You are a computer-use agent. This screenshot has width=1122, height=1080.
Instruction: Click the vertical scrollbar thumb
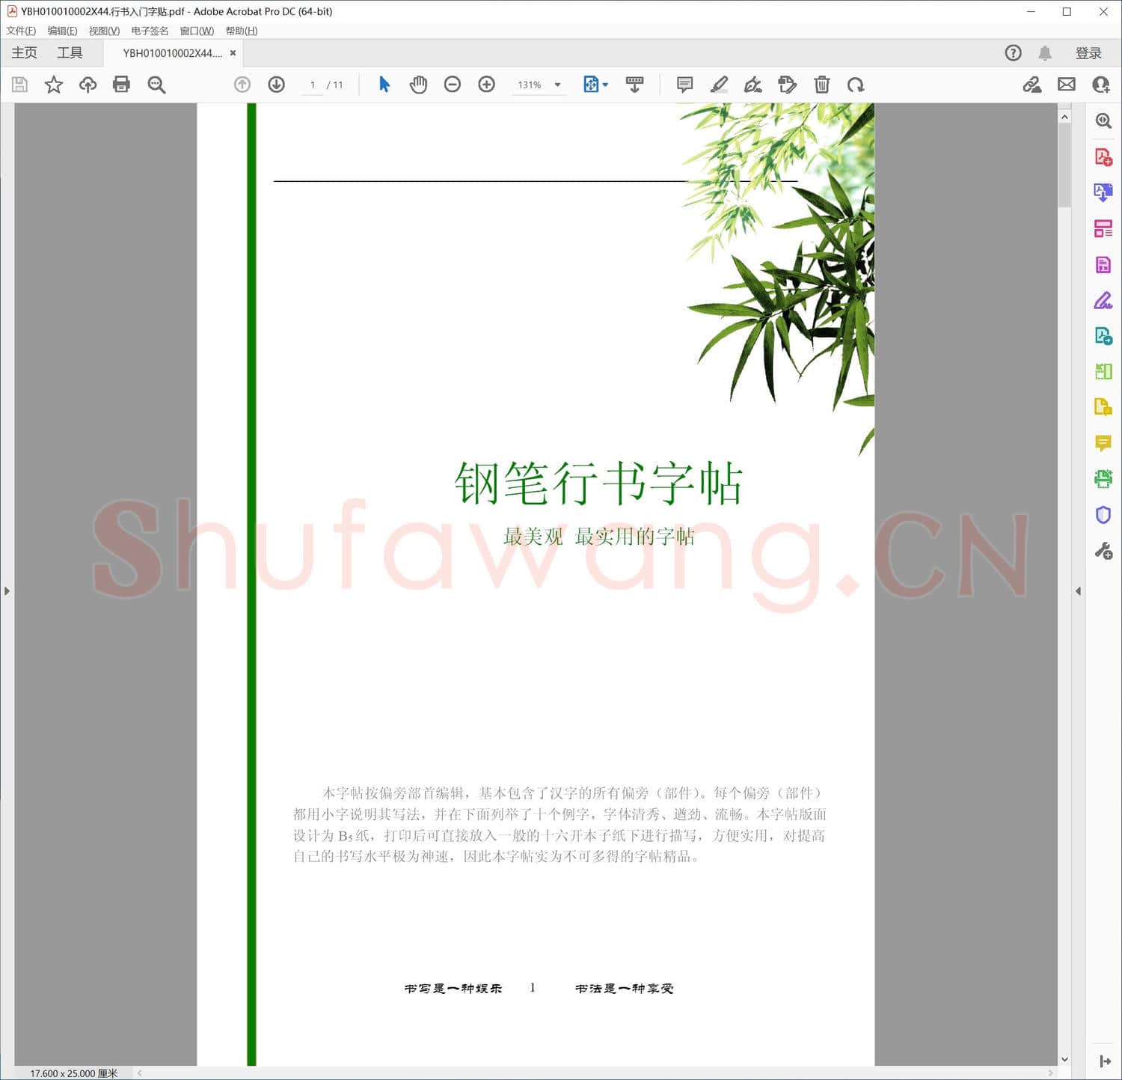click(1064, 165)
